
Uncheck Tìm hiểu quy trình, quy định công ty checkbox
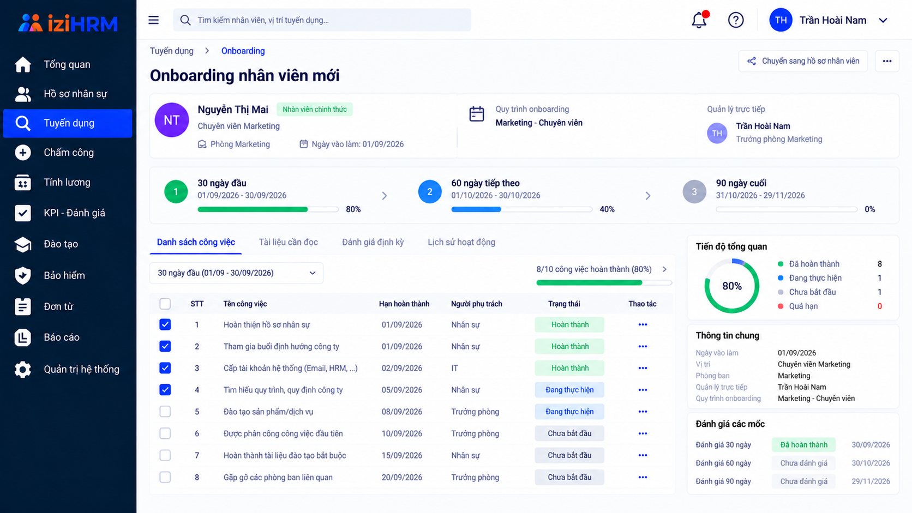(165, 390)
